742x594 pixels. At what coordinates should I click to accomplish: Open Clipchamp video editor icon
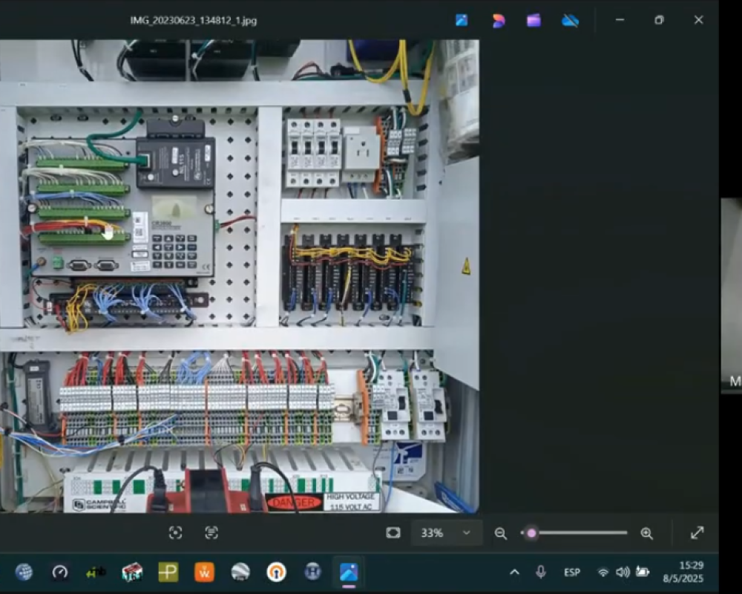[x=533, y=20]
